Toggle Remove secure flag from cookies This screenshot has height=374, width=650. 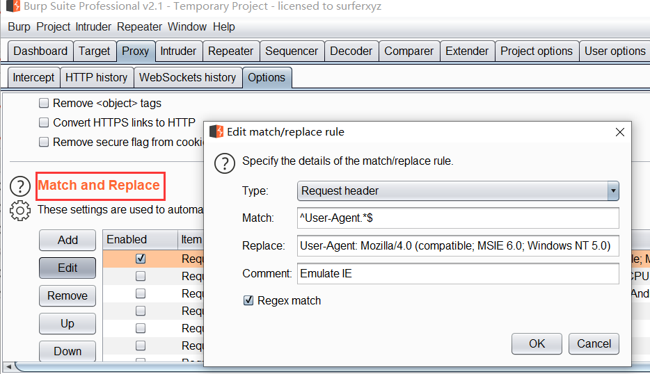(44, 142)
